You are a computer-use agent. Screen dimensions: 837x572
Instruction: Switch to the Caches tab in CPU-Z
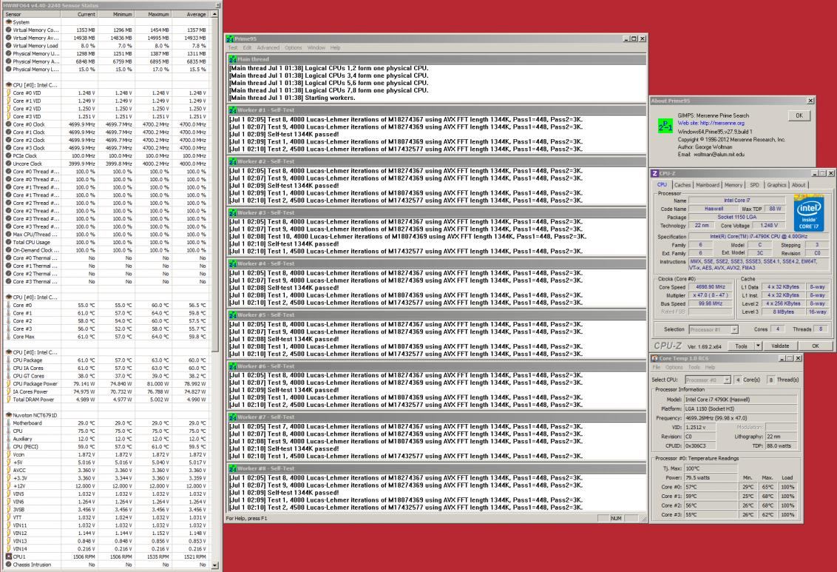point(682,185)
